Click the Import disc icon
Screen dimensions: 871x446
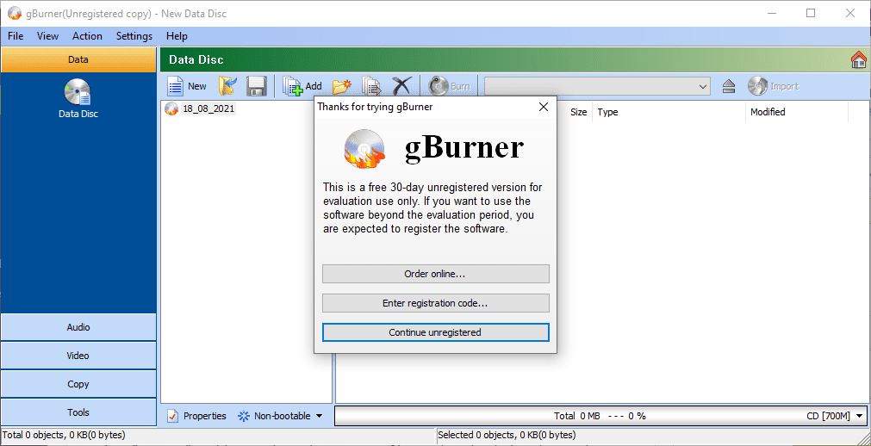click(x=757, y=86)
